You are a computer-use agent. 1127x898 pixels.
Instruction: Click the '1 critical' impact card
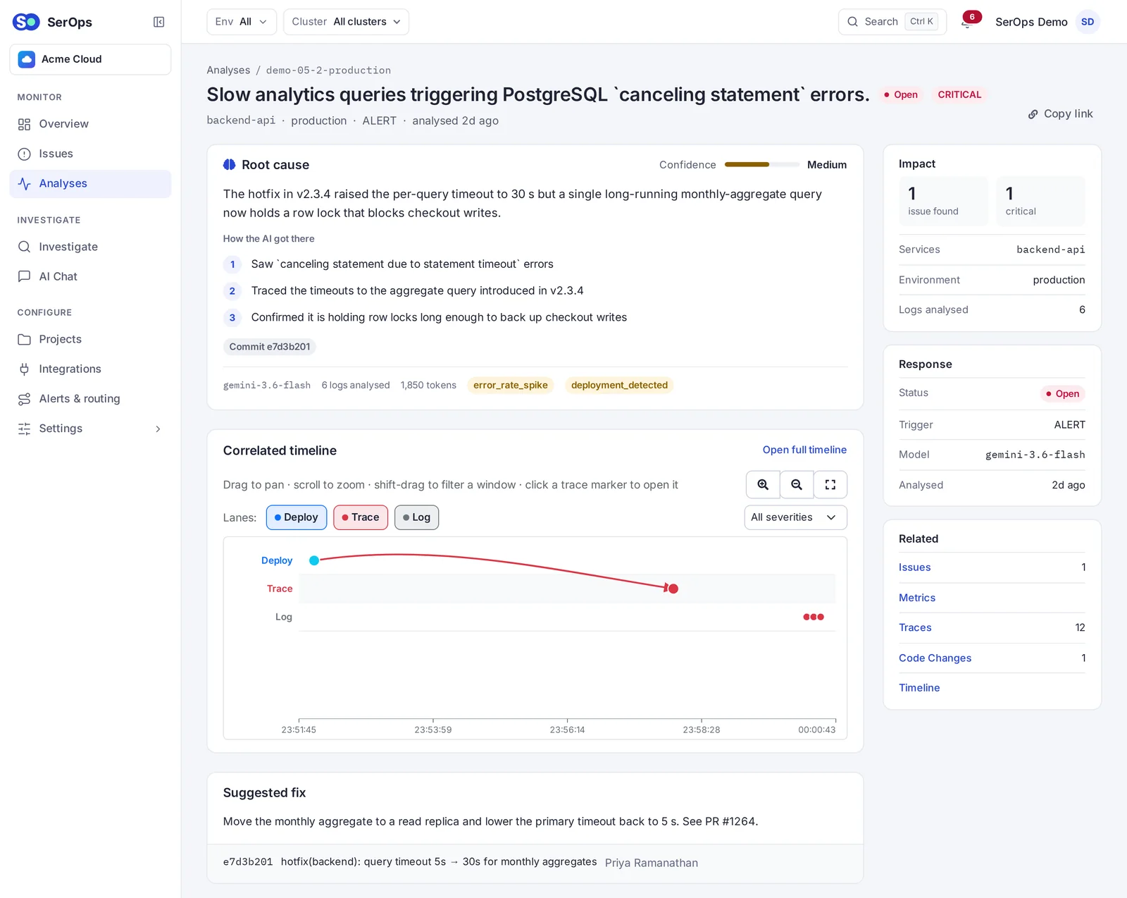(1040, 201)
